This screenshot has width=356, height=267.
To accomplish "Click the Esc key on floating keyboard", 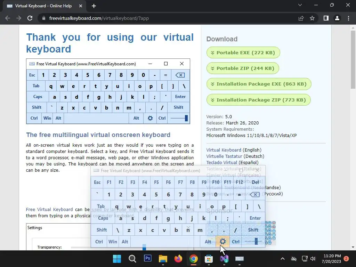I will click(x=97, y=182).
